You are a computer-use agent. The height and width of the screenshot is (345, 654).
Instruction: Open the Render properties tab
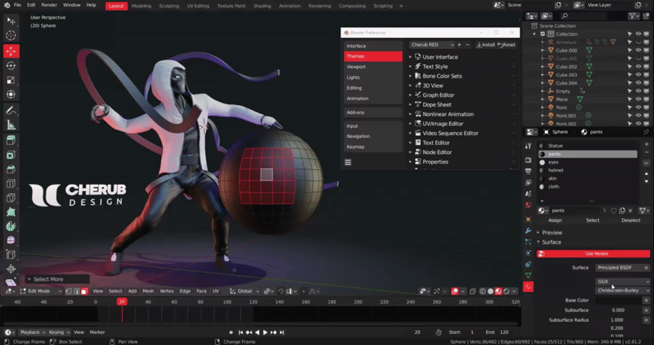528,160
